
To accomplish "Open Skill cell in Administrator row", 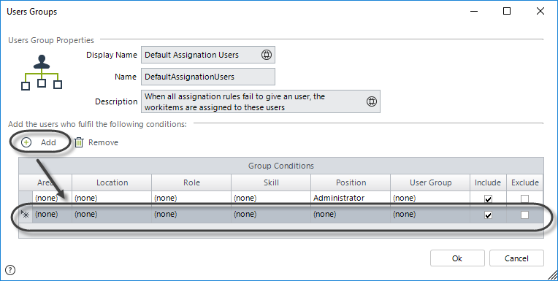I will [271, 198].
